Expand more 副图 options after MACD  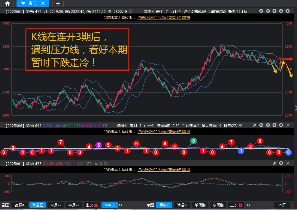(x=121, y=205)
